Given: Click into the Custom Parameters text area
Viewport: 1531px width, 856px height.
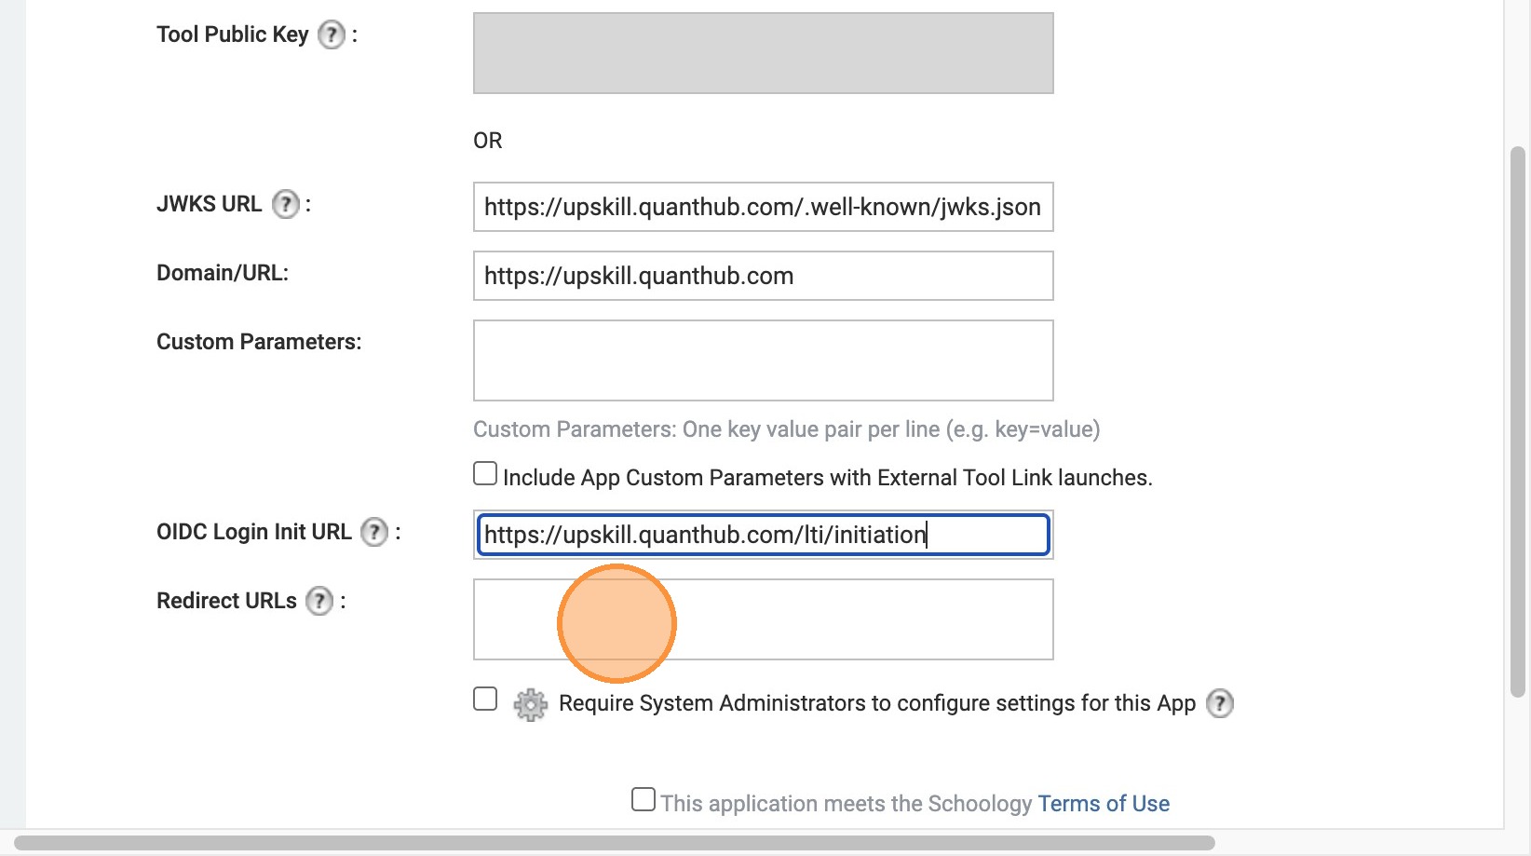Looking at the screenshot, I should [763, 360].
